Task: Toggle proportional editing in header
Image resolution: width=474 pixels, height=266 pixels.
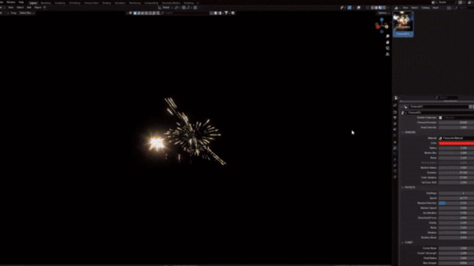Action: [196, 8]
